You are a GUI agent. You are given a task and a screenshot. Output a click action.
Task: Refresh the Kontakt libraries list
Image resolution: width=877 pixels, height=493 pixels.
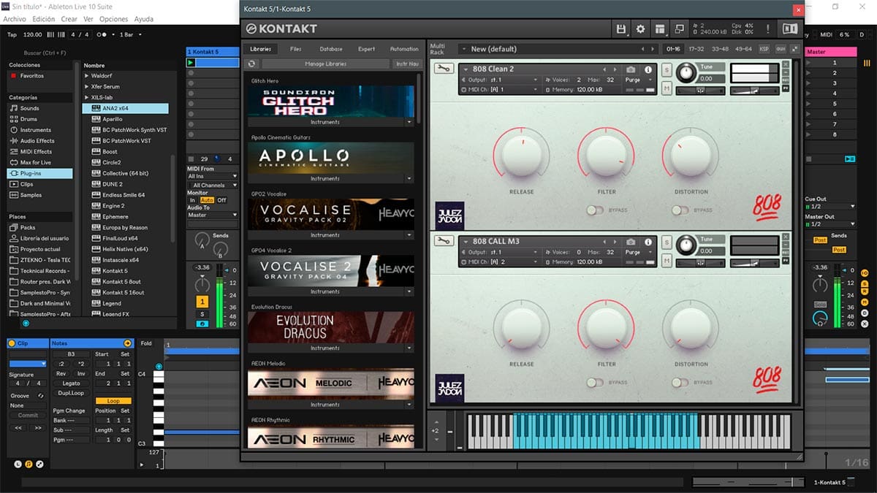click(x=251, y=64)
